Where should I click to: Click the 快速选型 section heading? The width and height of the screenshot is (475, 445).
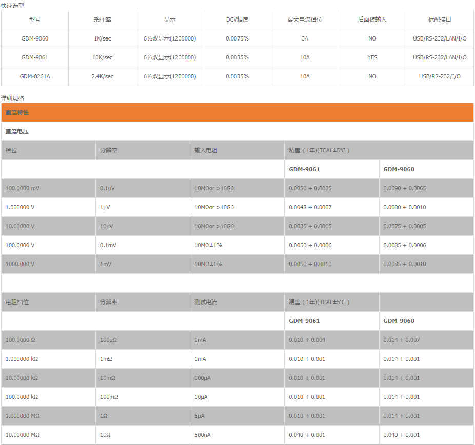click(x=12, y=6)
